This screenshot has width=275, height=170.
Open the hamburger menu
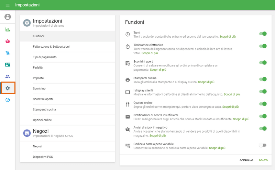8,5
